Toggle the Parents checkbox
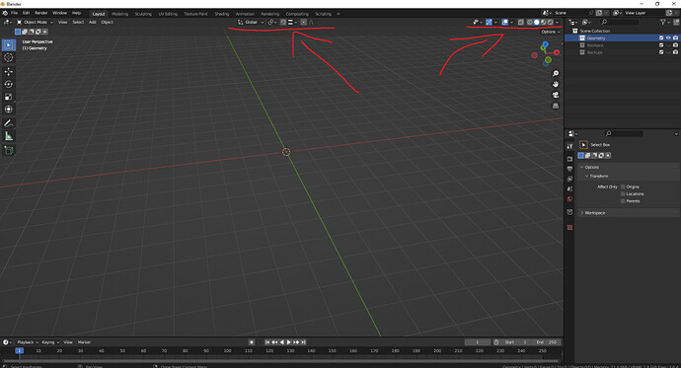This screenshot has height=368, width=681. 623,201
